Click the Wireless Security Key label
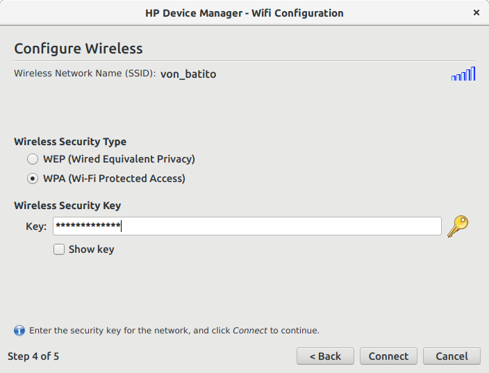This screenshot has height=373, width=489. (67, 206)
